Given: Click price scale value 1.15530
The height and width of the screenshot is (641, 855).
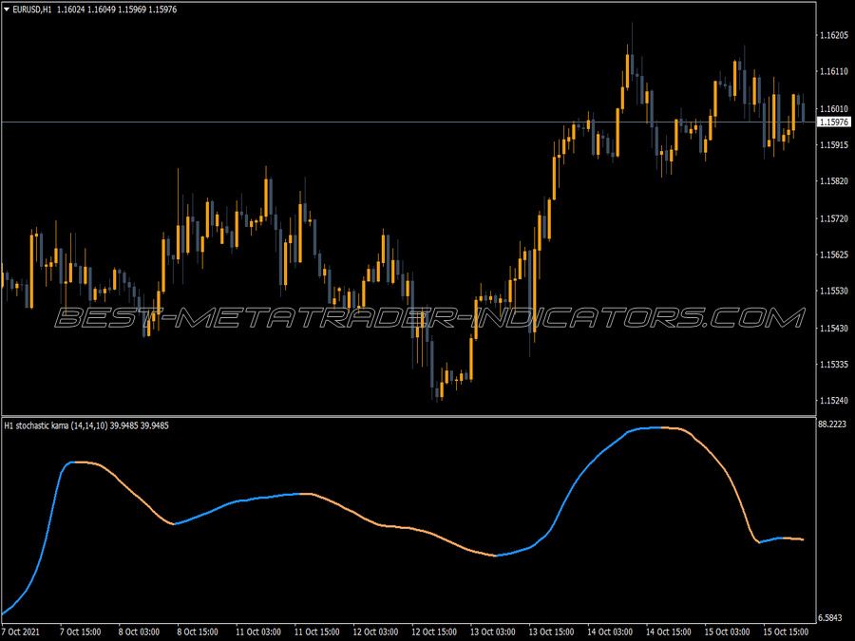Looking at the screenshot, I should [x=834, y=292].
